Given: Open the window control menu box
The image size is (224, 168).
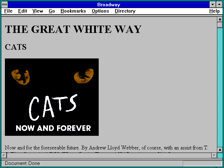Looking at the screenshot, I should (5, 5).
